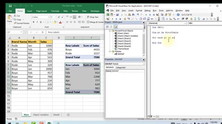This screenshot has height=124, width=222.
Task: Open the Insert tab in Excel ribbon
Action: 29,11
